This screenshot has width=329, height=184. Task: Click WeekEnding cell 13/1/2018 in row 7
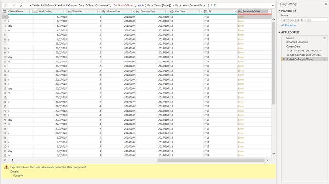tap(51, 44)
